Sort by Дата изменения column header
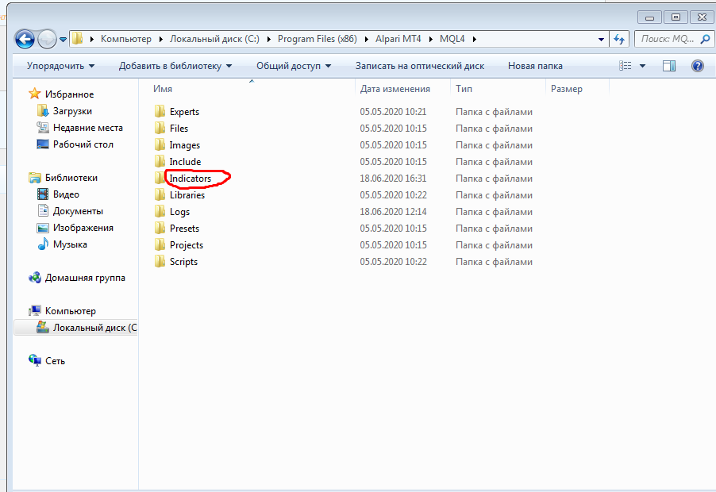 [x=395, y=89]
